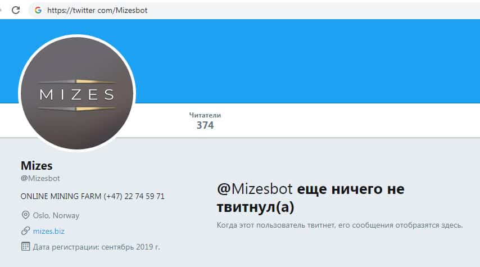This screenshot has height=267, width=480.
Task: Click @Mizesbot in the empty timeline heading
Action: pos(255,189)
